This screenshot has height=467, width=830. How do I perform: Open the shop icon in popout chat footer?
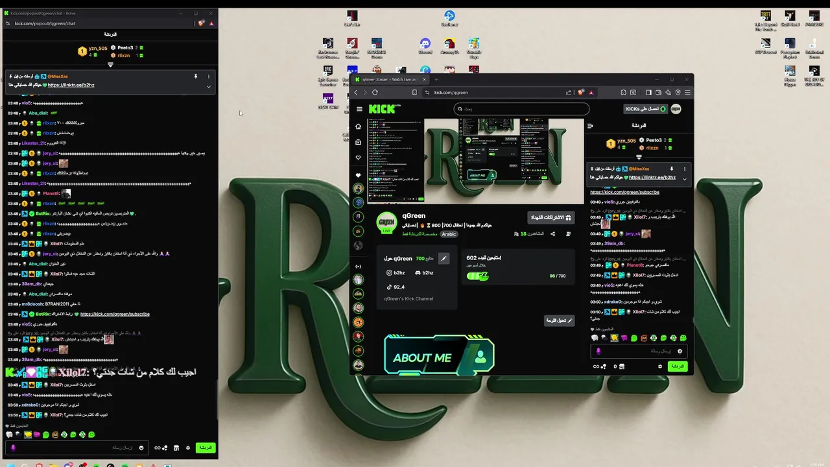pos(176,448)
